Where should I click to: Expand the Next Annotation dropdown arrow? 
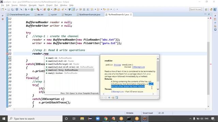[x=95, y=9]
